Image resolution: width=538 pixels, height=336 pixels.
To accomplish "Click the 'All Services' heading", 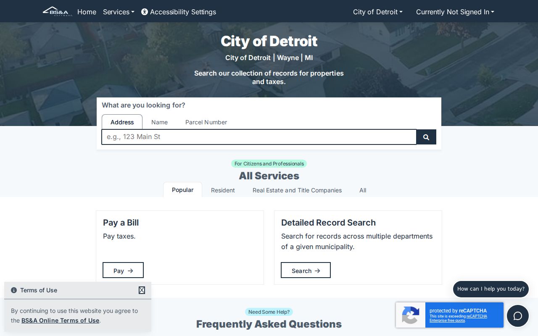I will [269, 176].
